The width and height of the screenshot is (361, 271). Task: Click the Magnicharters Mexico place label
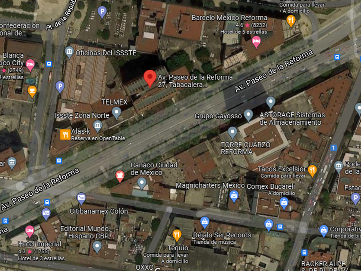[x=210, y=185]
